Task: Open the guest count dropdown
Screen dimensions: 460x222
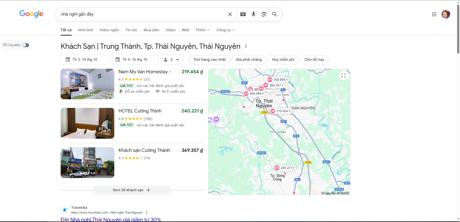Action: (x=171, y=60)
